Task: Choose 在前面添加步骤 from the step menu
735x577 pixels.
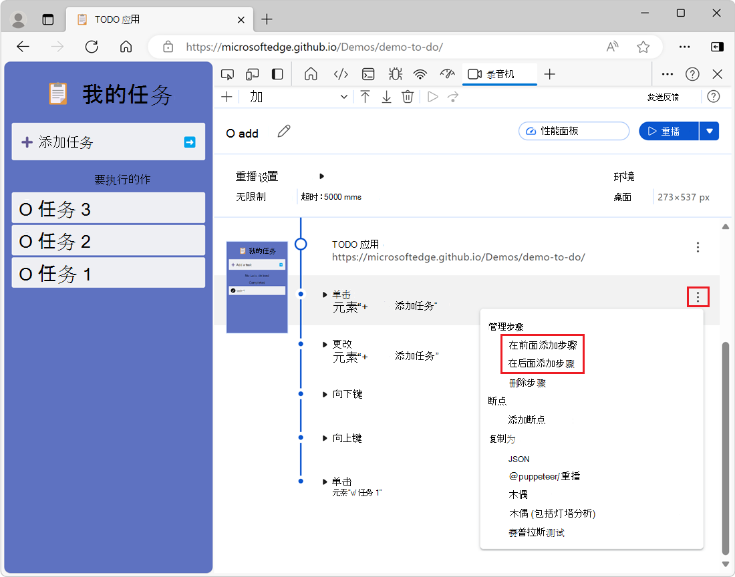Action: click(x=543, y=345)
